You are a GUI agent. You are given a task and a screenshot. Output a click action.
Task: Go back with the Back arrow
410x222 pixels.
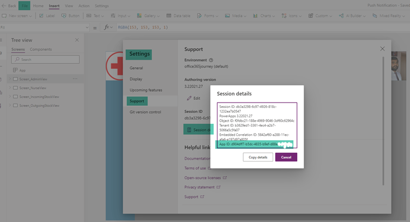pos(9,6)
